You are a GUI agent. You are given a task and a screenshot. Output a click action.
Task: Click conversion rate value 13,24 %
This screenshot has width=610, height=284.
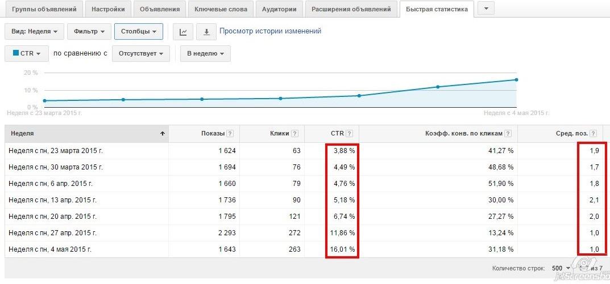[501, 233]
